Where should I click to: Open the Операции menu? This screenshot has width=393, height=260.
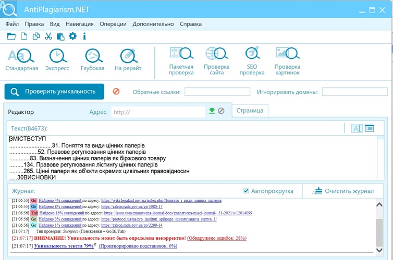point(113,24)
